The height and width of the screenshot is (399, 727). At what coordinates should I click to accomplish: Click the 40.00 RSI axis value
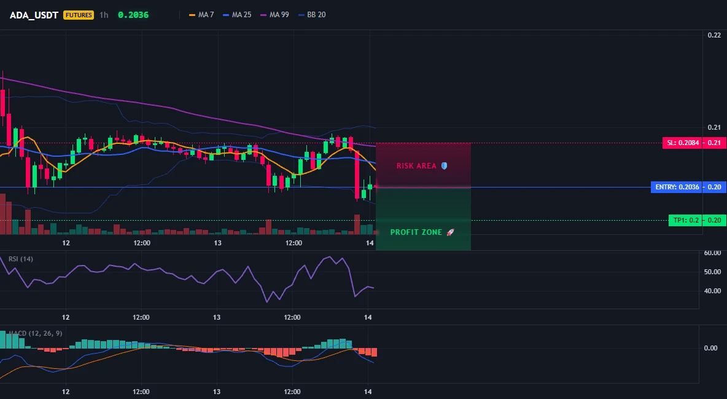(713, 291)
